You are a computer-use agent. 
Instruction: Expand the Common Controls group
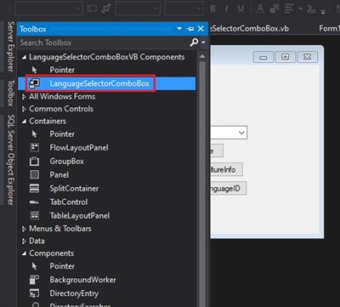(x=25, y=109)
